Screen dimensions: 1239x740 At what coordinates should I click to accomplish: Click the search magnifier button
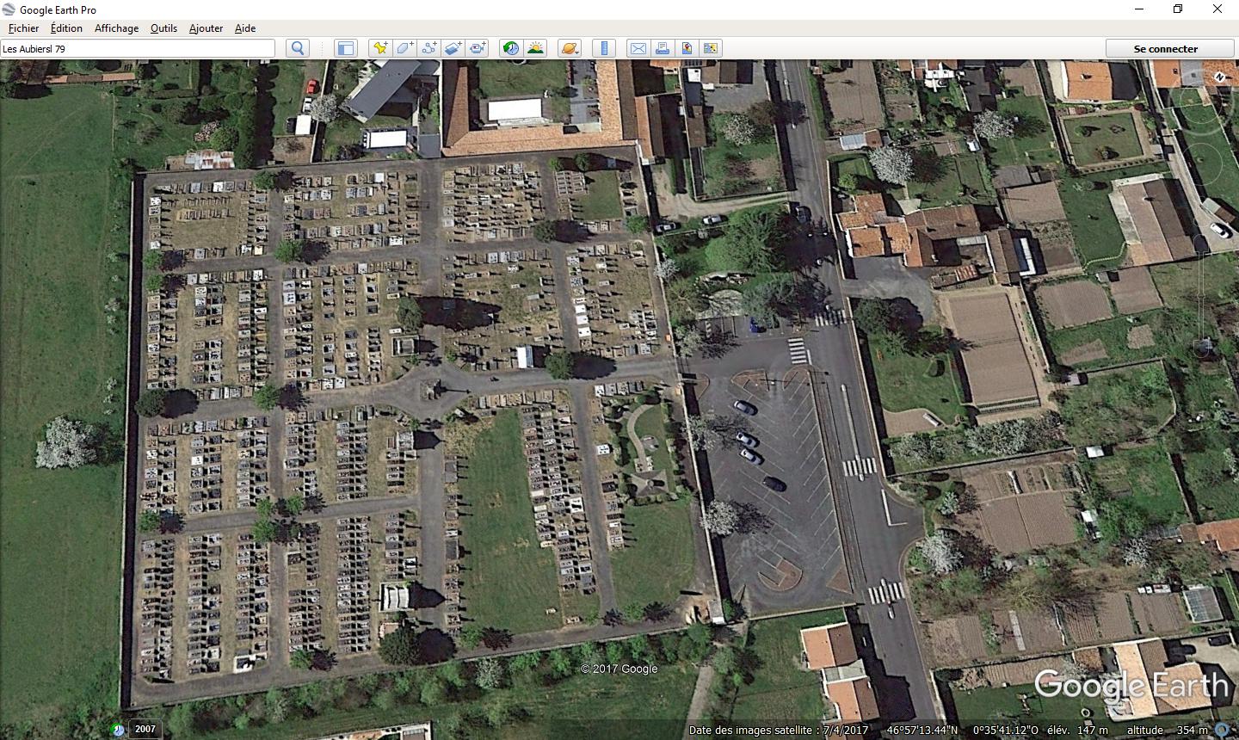(298, 48)
